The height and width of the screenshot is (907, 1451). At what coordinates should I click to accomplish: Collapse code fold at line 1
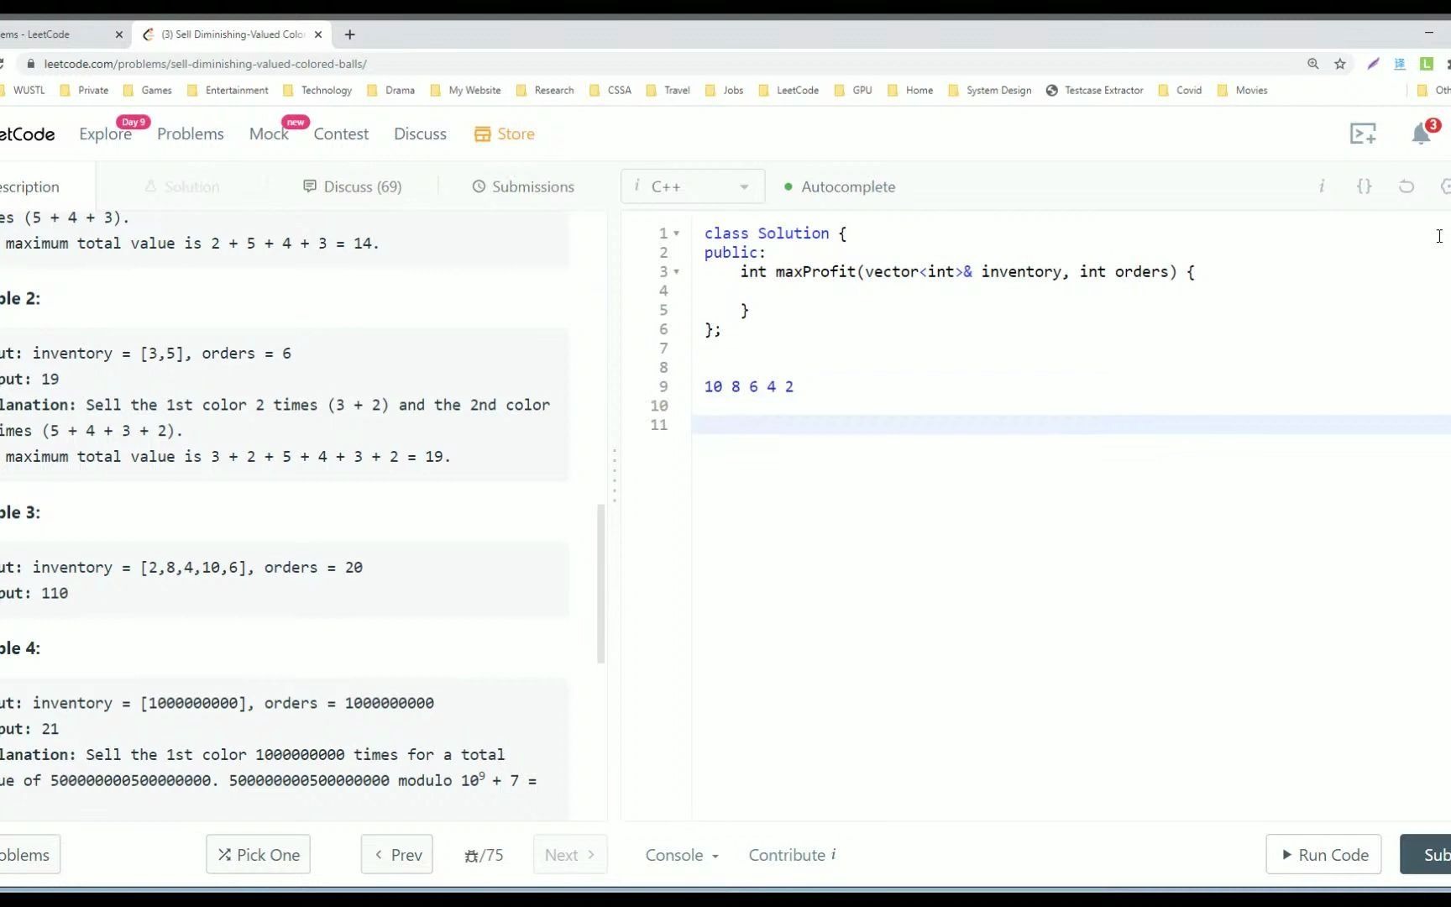coord(676,233)
